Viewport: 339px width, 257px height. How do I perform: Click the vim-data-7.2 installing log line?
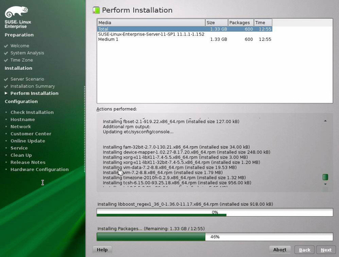tap(170, 167)
